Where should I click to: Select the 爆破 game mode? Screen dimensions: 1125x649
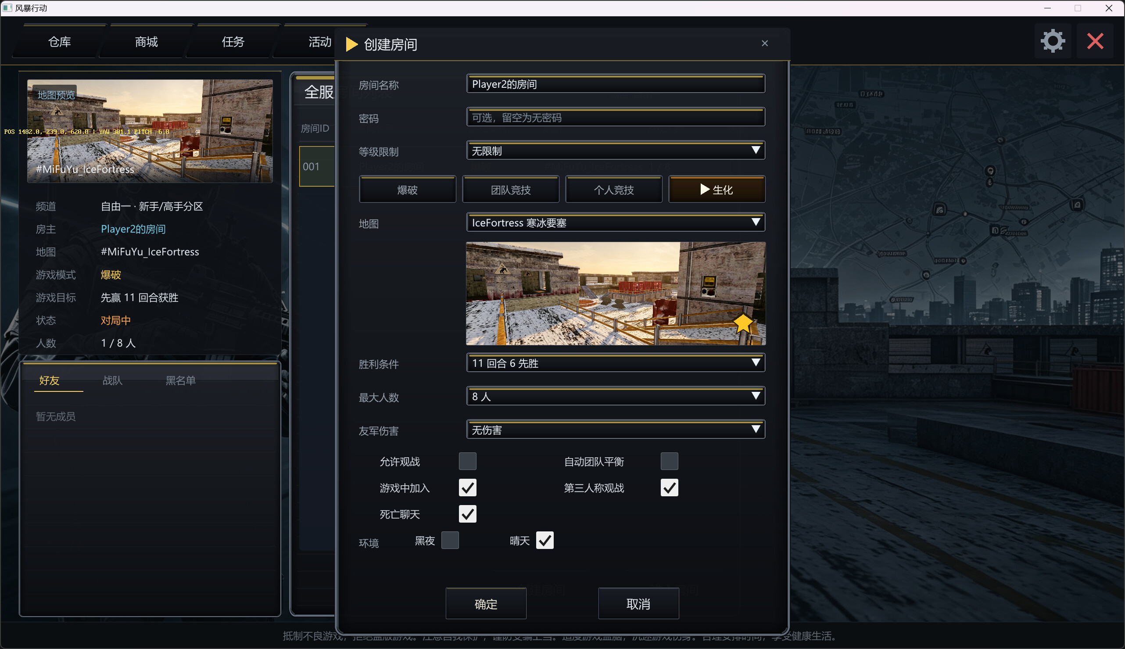pos(407,190)
